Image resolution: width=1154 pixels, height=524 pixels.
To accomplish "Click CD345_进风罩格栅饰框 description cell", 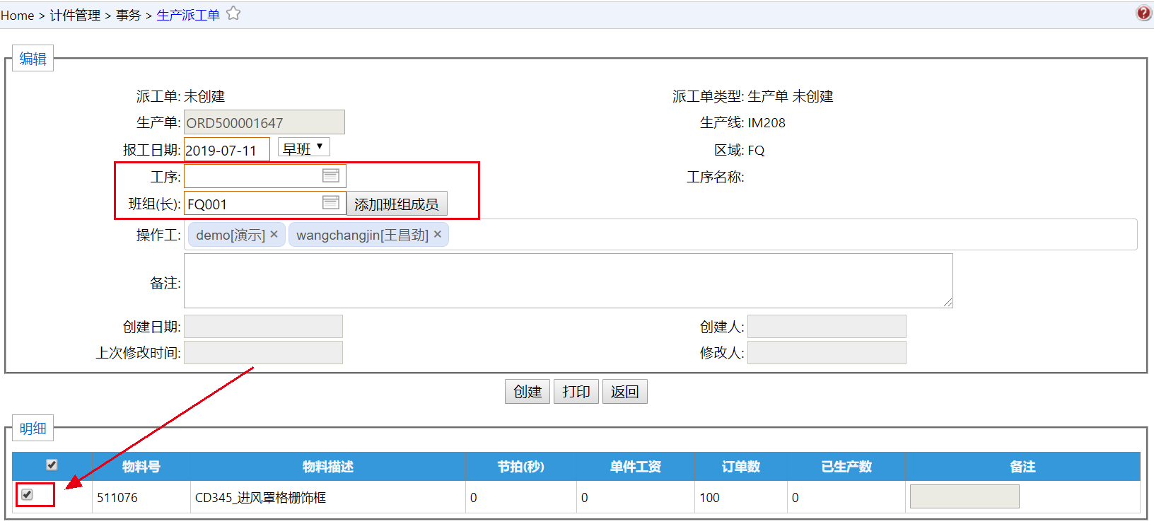I will tap(328, 497).
